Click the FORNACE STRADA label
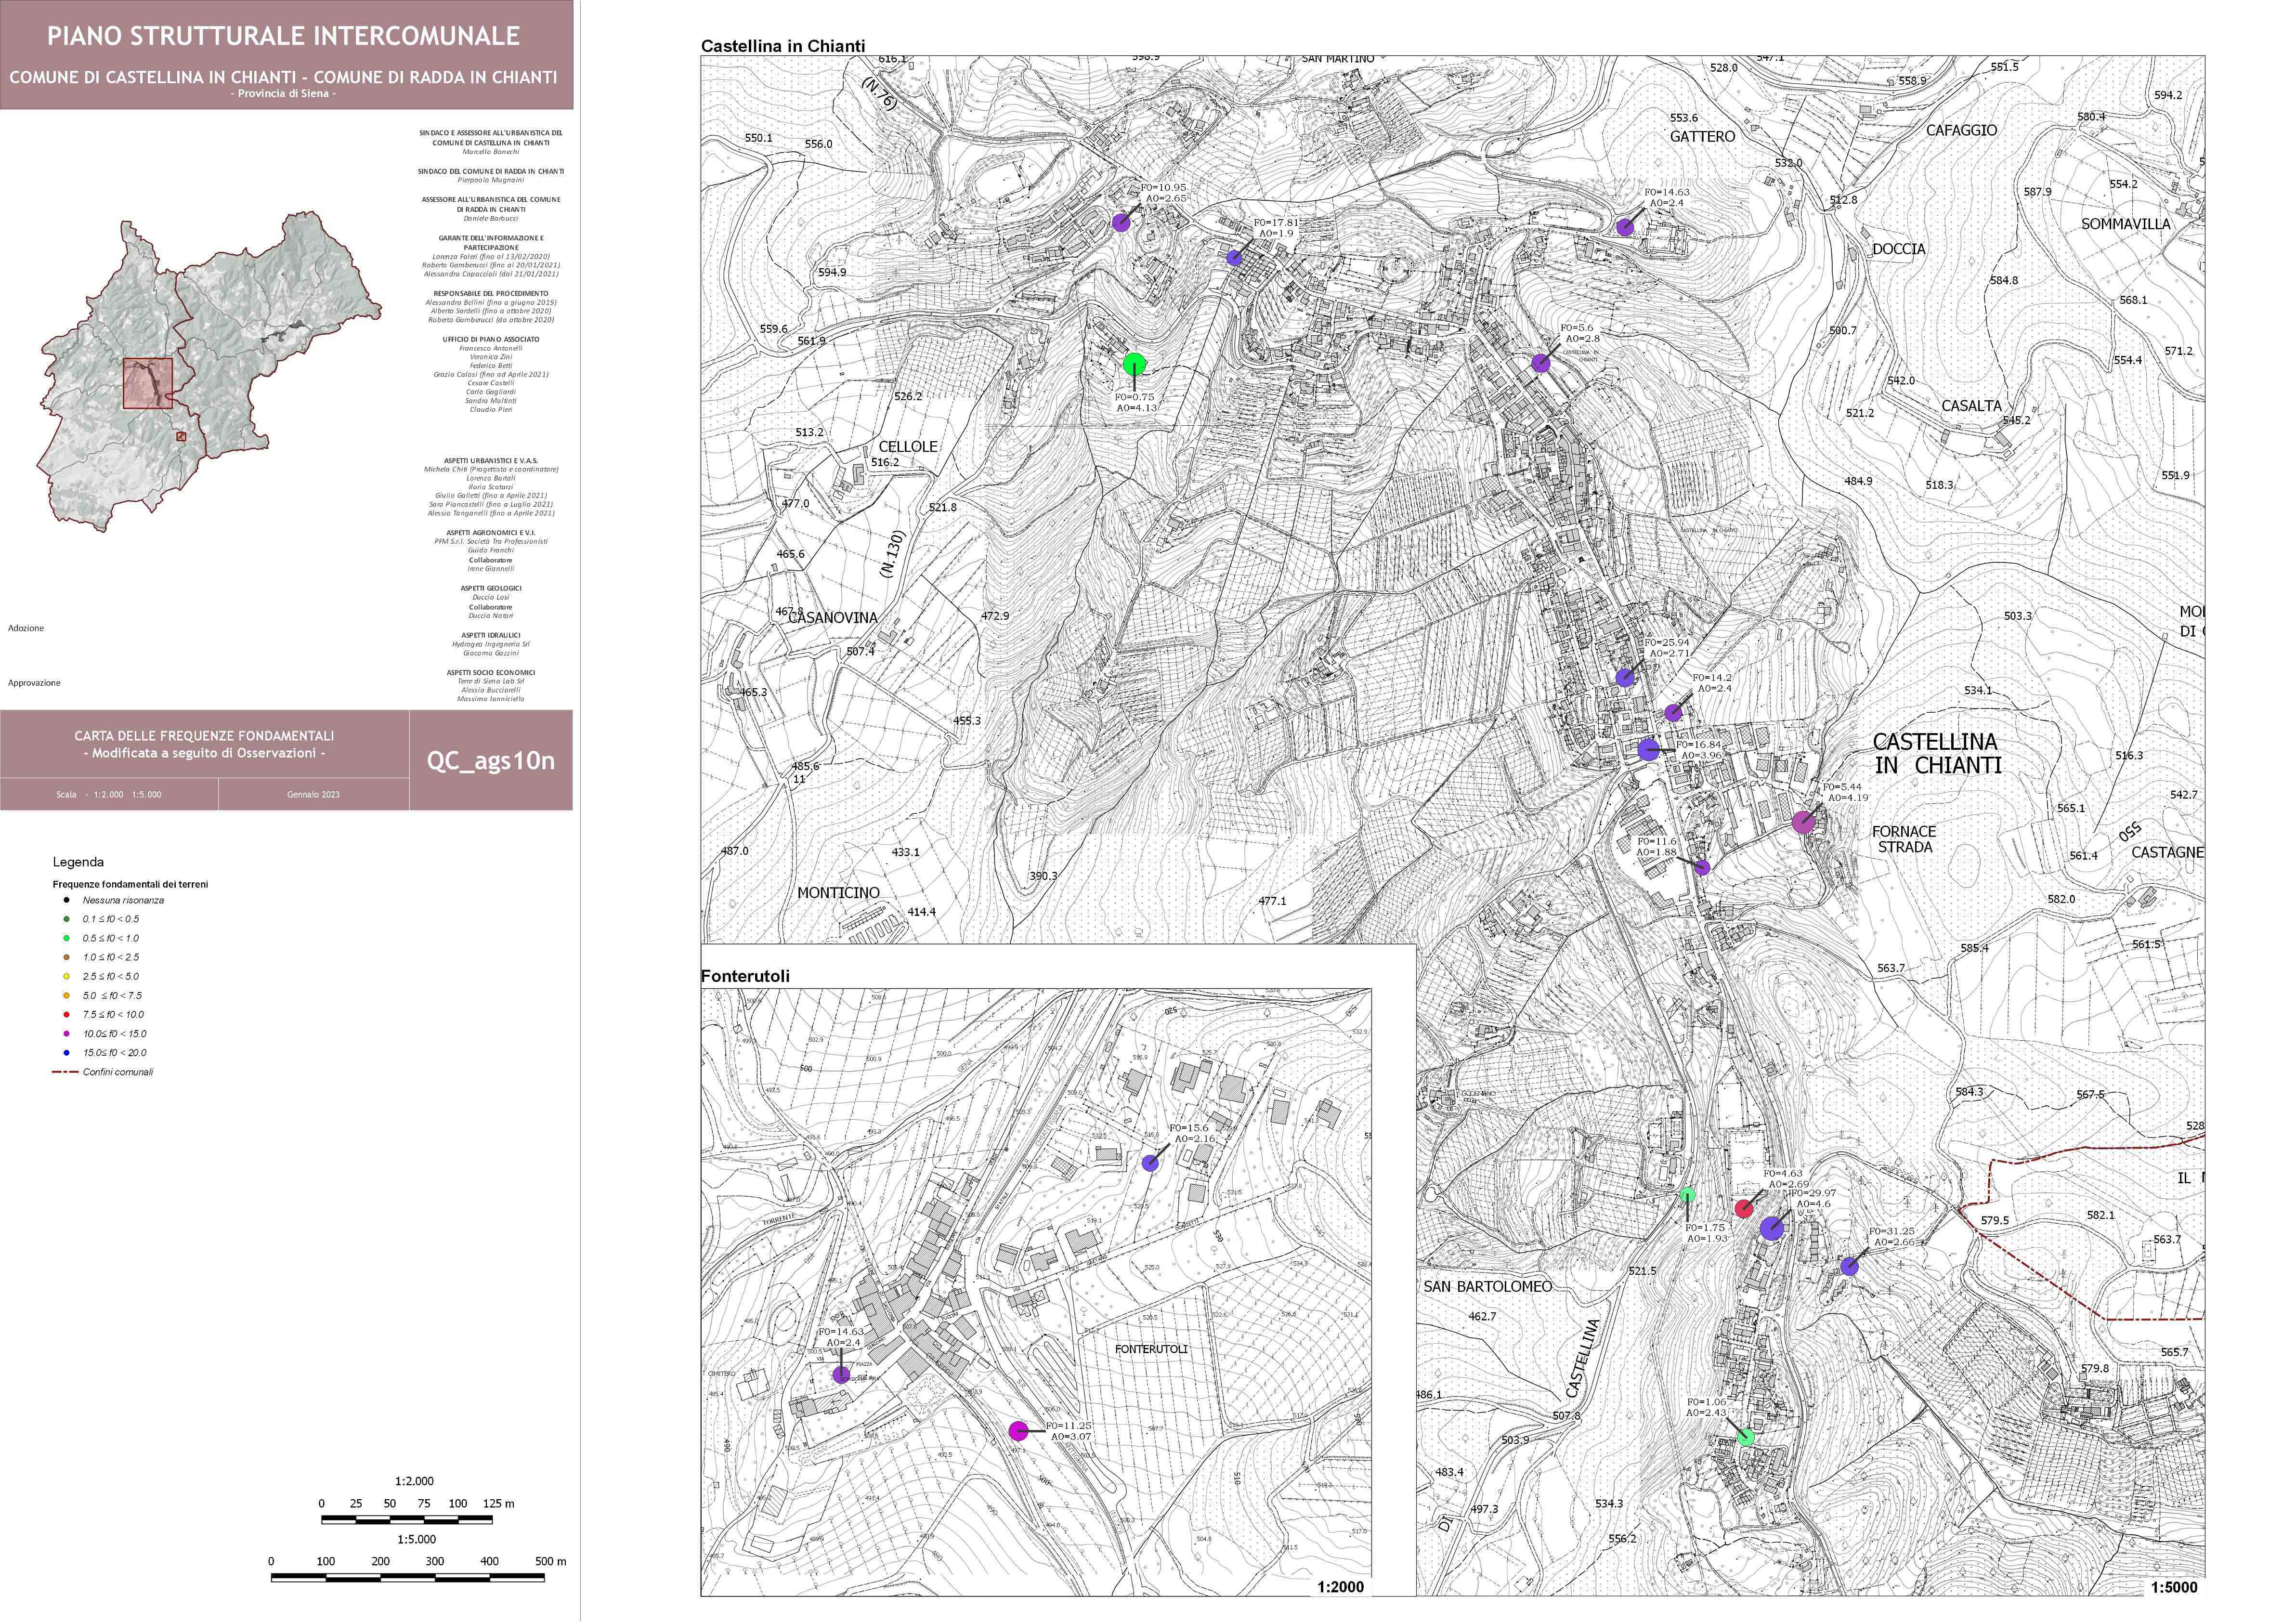Viewport: 2296px width, 1622px height. (1904, 839)
